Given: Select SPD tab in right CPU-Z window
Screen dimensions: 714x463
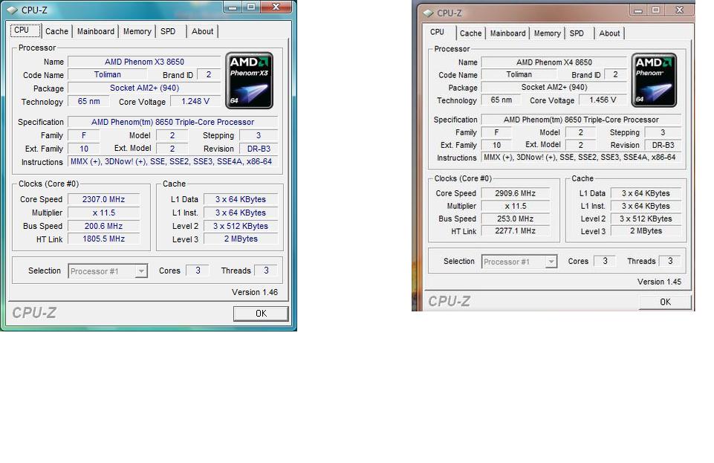Looking at the screenshot, I should tap(577, 33).
